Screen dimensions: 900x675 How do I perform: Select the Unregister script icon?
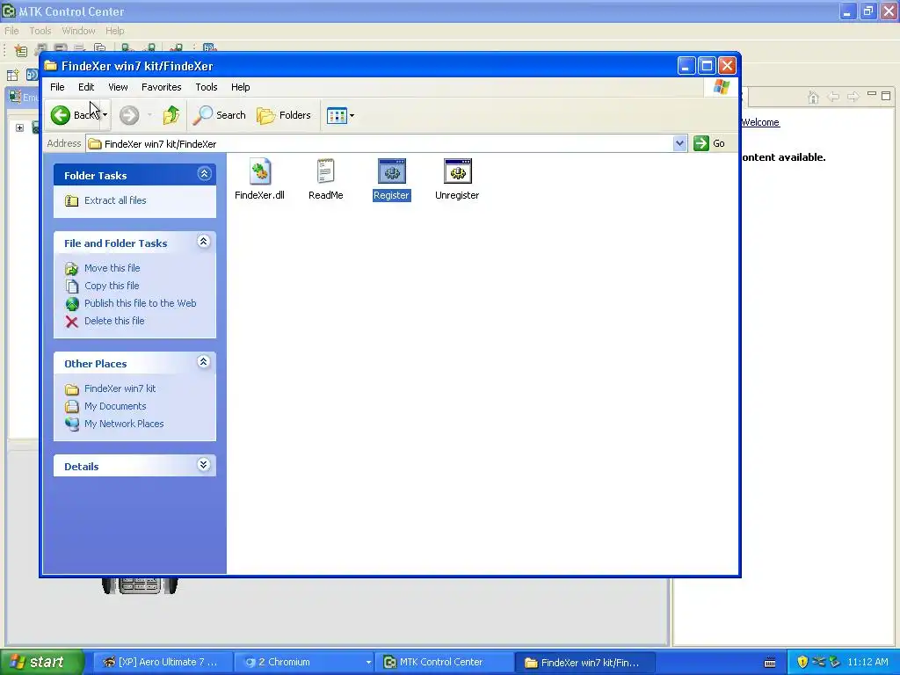457,171
